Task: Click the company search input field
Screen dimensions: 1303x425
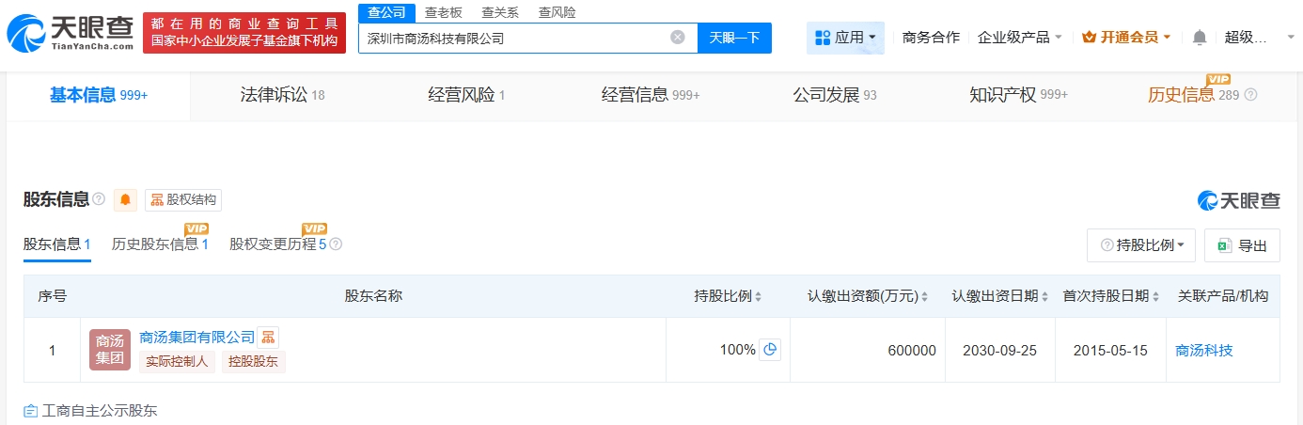Action: point(512,38)
